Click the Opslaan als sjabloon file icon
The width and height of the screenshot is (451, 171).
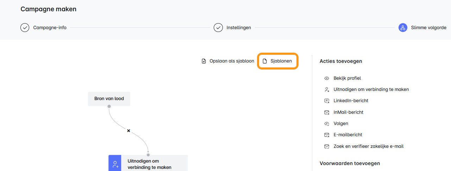(204, 61)
